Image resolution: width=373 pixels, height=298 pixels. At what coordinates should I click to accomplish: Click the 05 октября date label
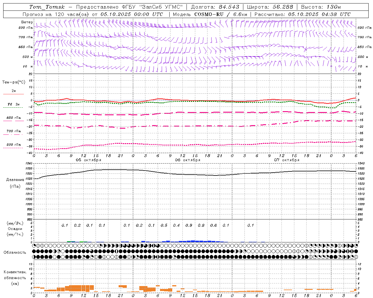[x=89, y=160]
